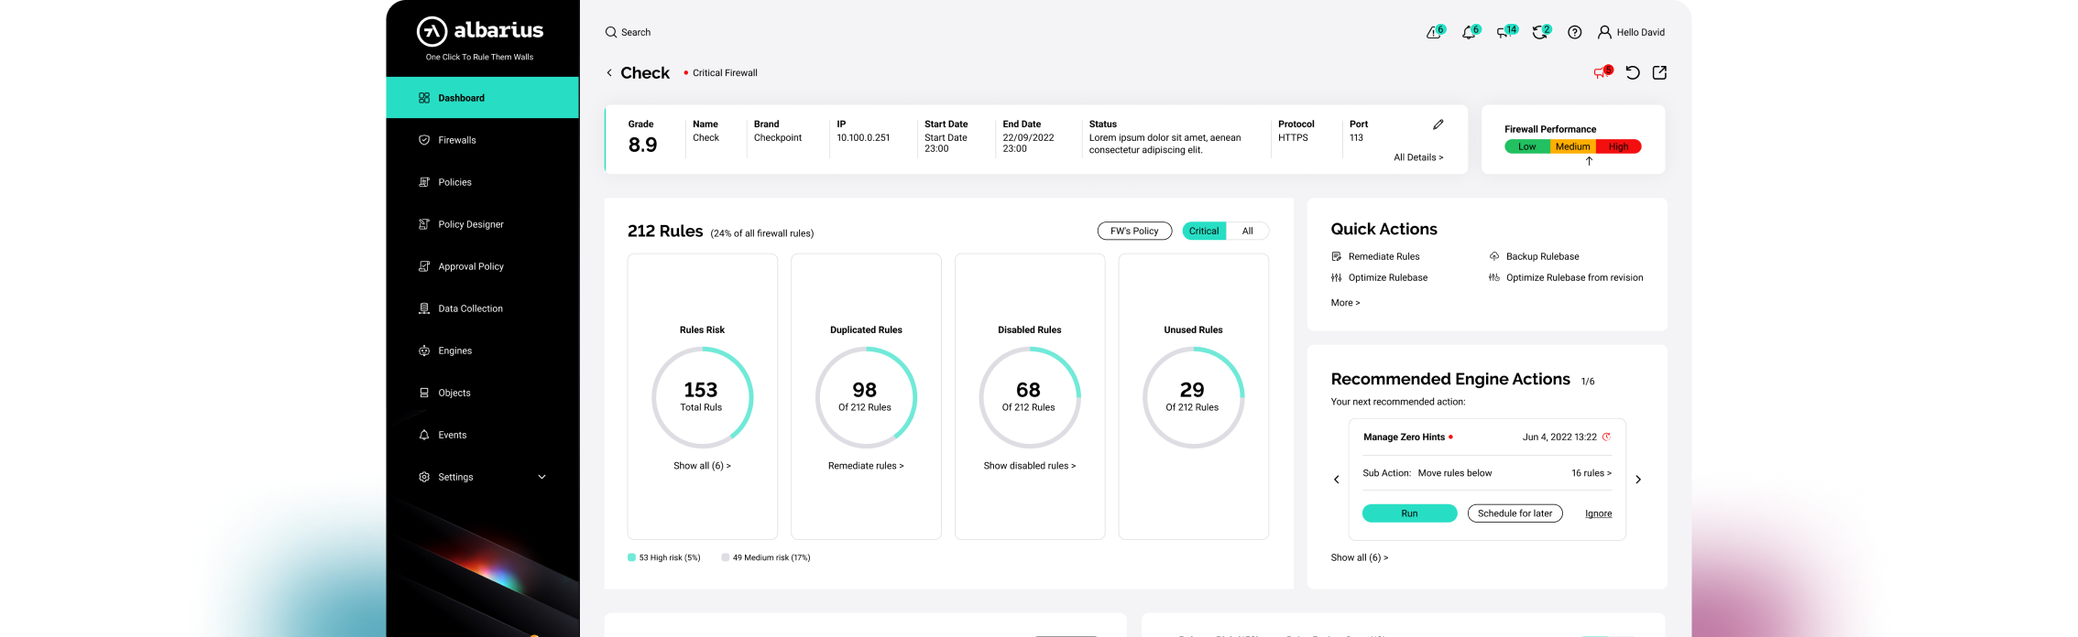Click the Albarius logo icon
The width and height of the screenshot is (2078, 637).
pyautogui.click(x=432, y=31)
